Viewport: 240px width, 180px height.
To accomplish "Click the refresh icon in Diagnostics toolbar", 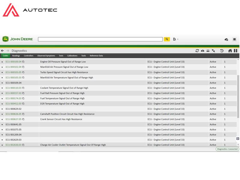I will (x=197, y=51).
